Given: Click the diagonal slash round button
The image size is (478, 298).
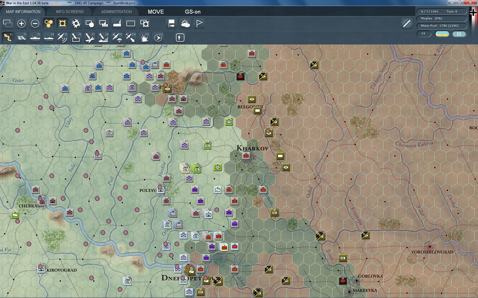Looking at the screenshot, I should [x=407, y=23].
